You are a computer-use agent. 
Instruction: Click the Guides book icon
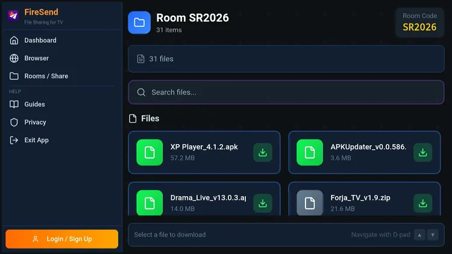[14, 104]
